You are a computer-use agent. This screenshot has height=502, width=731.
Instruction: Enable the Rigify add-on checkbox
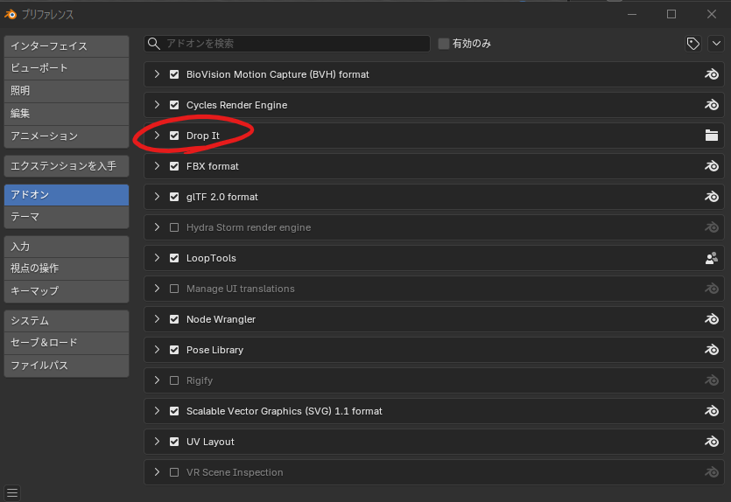pyautogui.click(x=174, y=380)
